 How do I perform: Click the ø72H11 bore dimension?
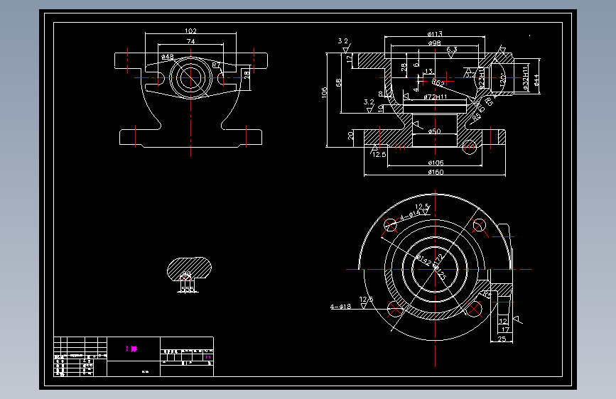point(436,97)
